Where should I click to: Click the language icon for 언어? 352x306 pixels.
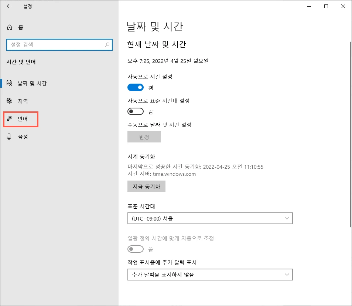(x=9, y=119)
